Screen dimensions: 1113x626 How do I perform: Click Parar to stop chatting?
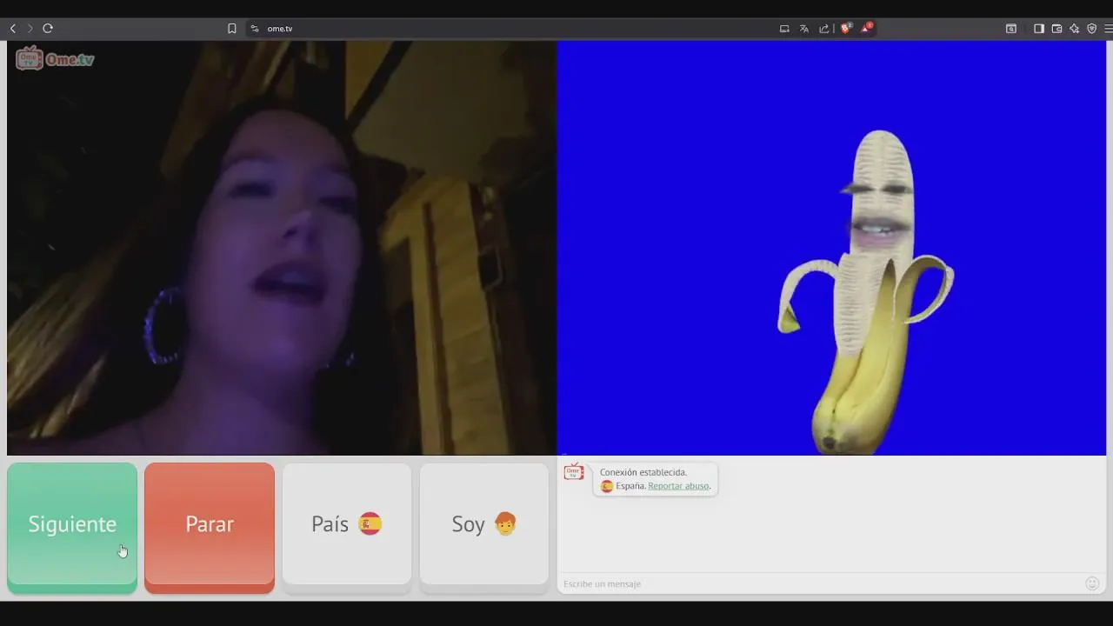click(210, 528)
